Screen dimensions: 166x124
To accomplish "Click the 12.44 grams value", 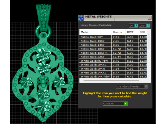I will click(x=117, y=57).
